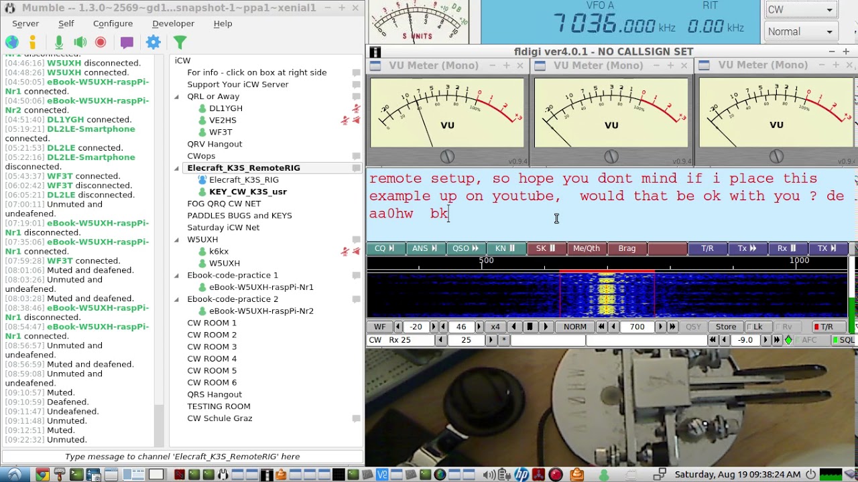Decrease WPM value 25 with left arrow
The width and height of the screenshot is (858, 482).
(440, 340)
